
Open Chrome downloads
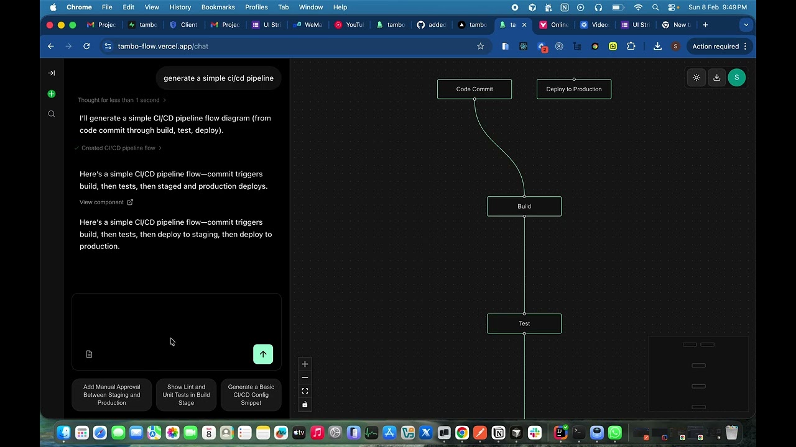[x=657, y=47]
